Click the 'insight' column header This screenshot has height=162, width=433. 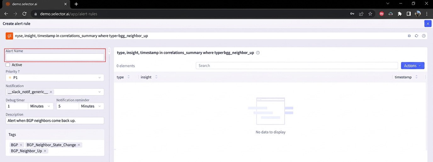pos(146,77)
